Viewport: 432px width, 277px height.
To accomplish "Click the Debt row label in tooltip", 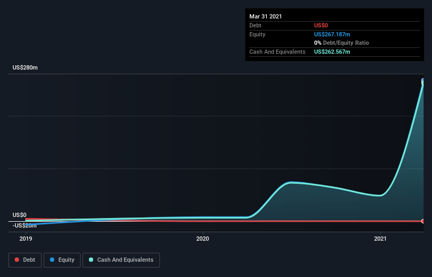I will point(255,25).
